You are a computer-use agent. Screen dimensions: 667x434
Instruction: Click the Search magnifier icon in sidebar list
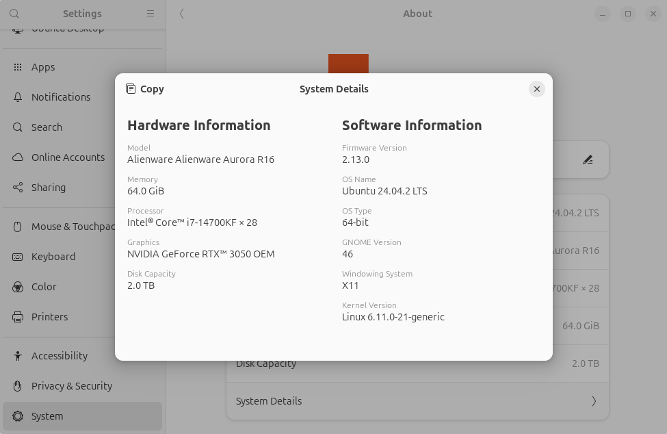(x=17, y=127)
